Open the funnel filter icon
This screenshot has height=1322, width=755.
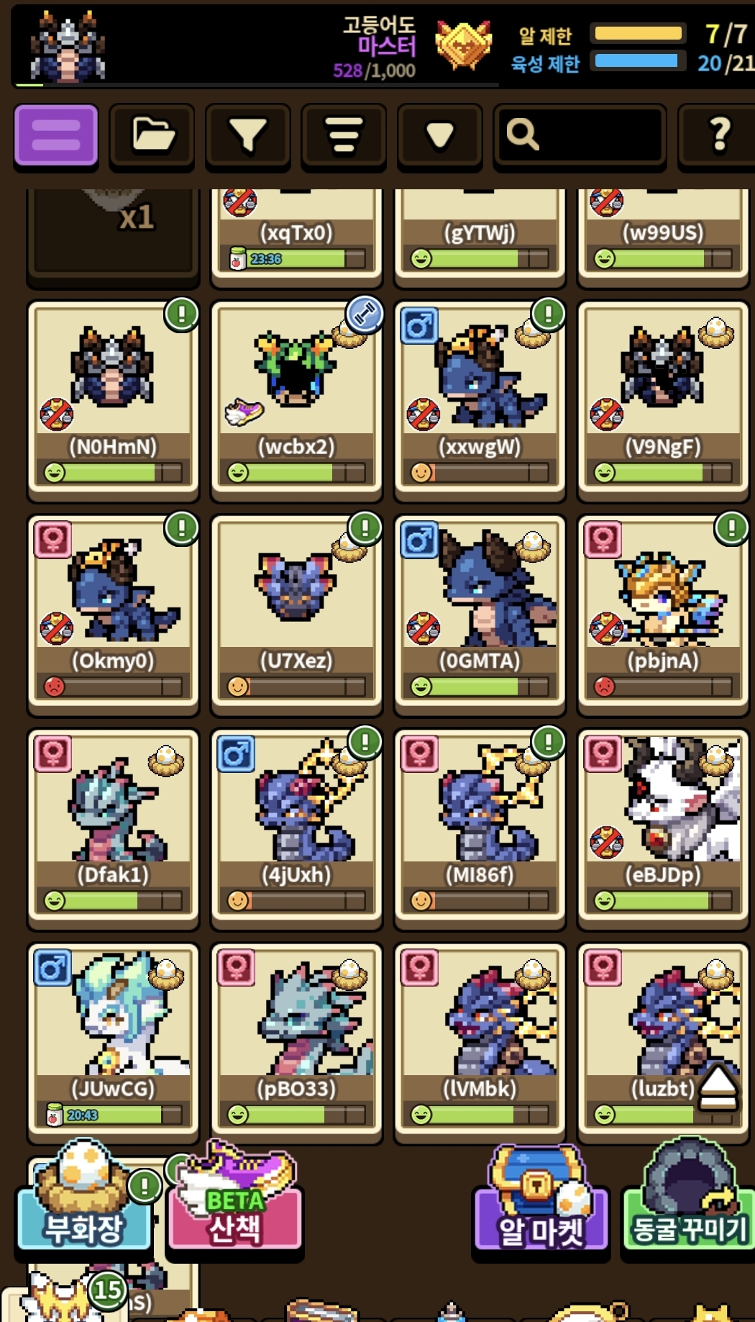pyautogui.click(x=247, y=136)
